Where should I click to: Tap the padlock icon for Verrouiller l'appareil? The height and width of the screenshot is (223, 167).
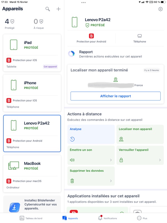(121, 160)
